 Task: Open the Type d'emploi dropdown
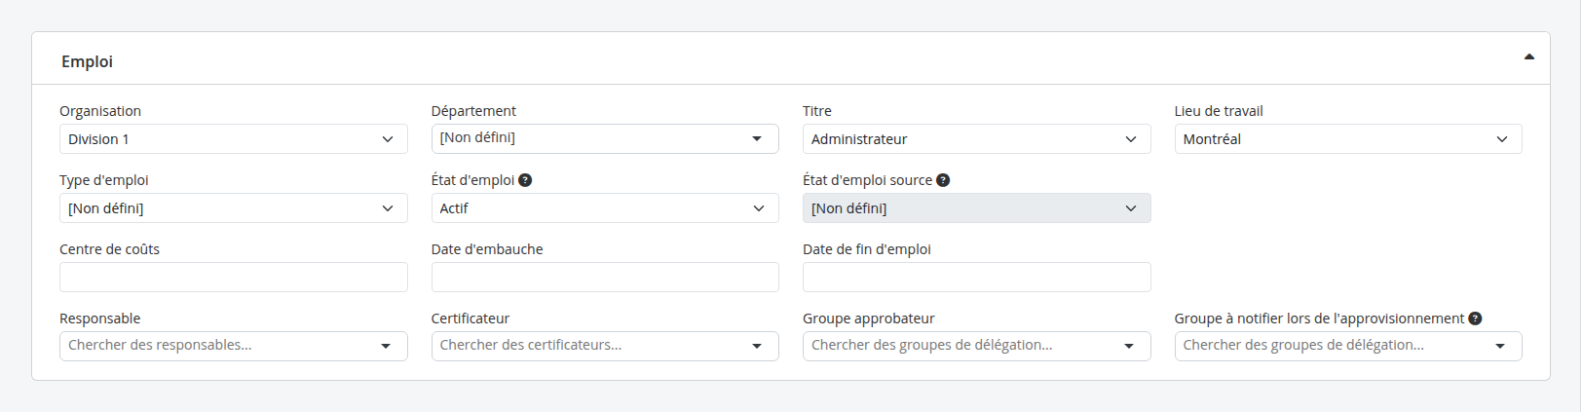coord(234,208)
